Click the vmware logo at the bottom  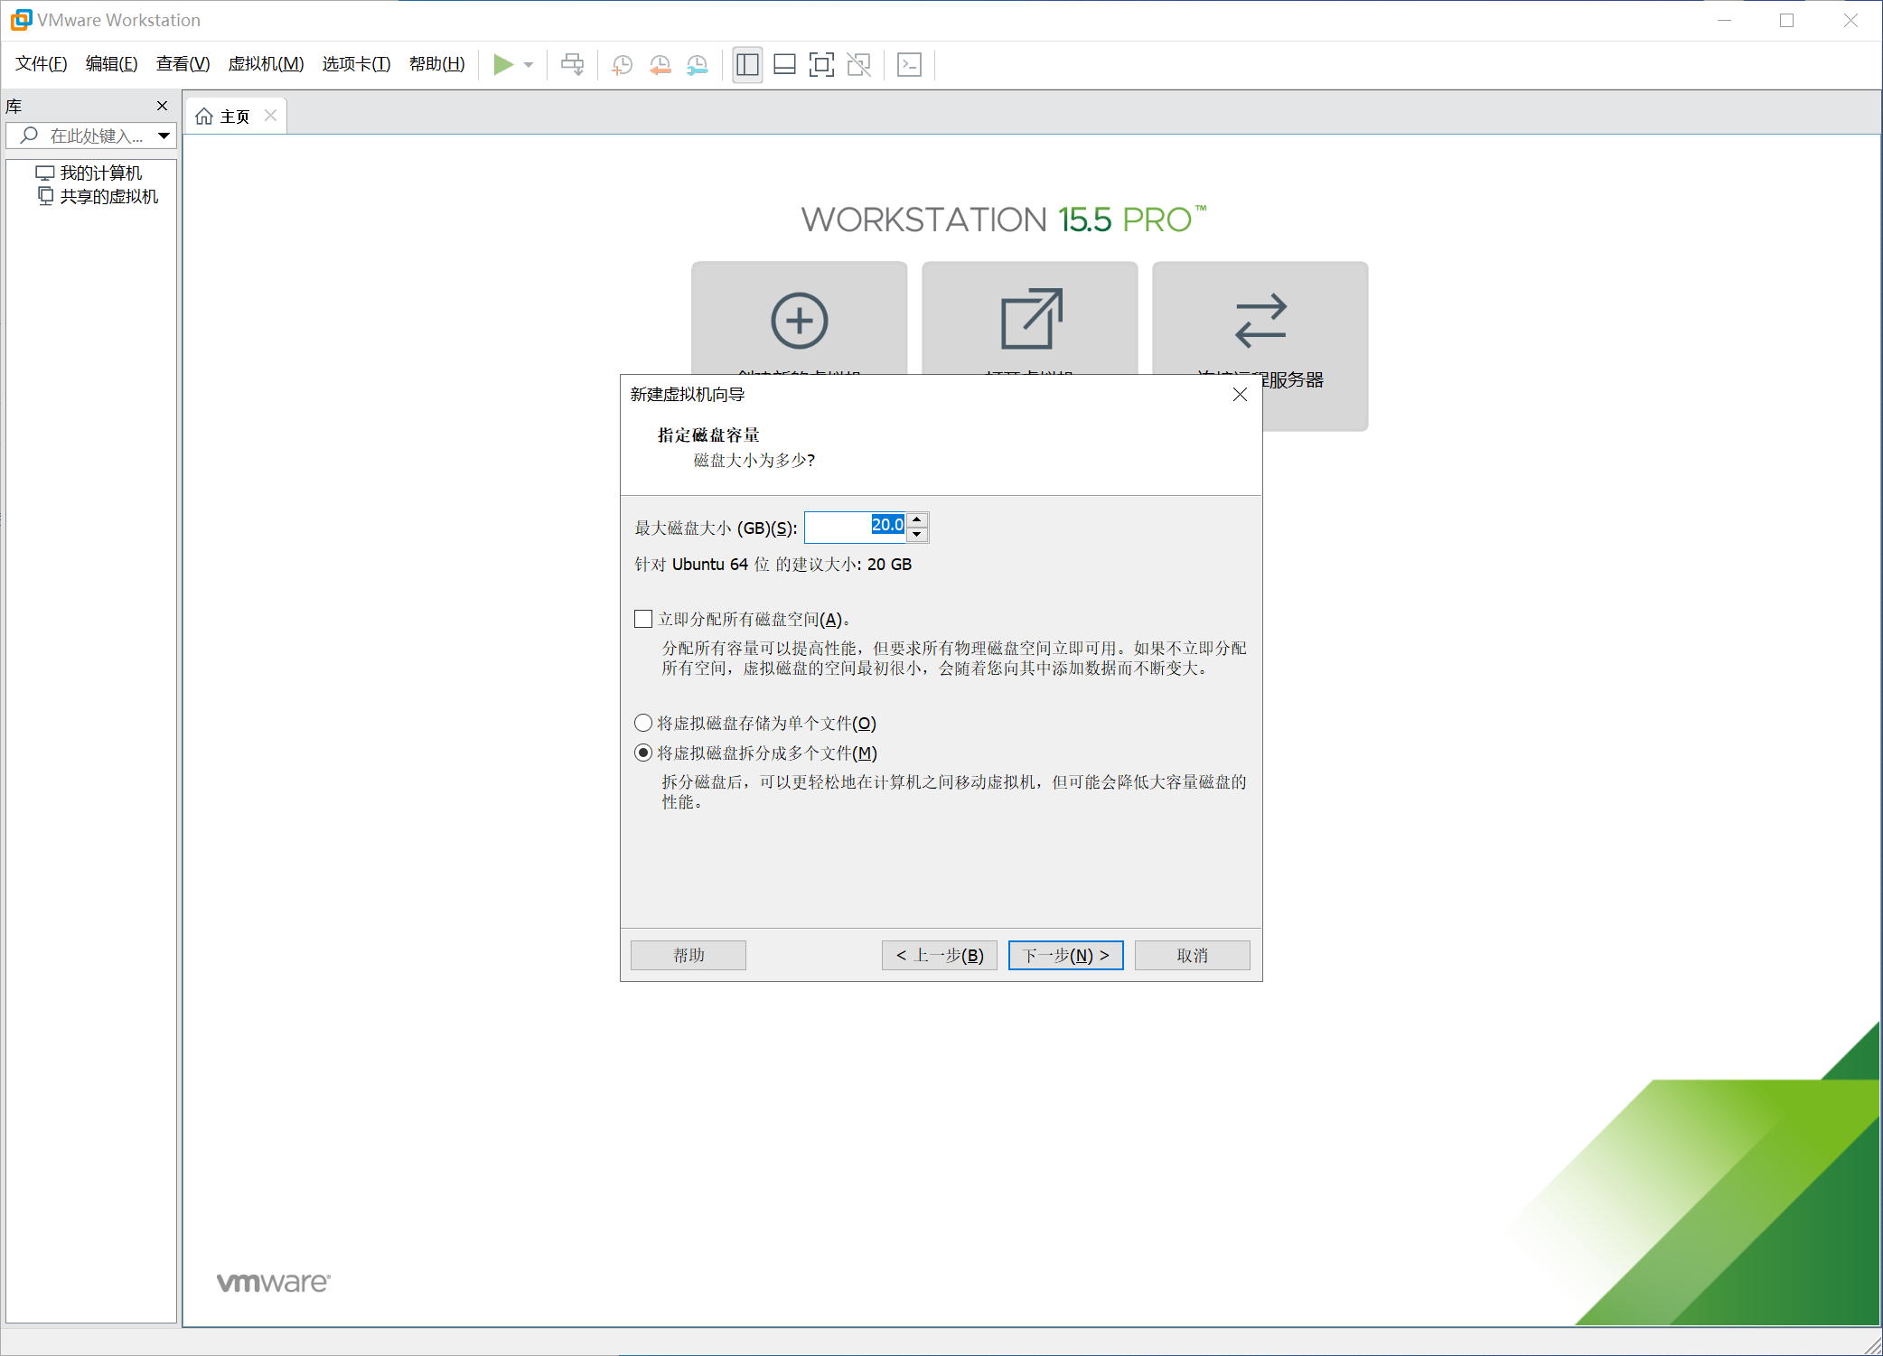[x=274, y=1283]
